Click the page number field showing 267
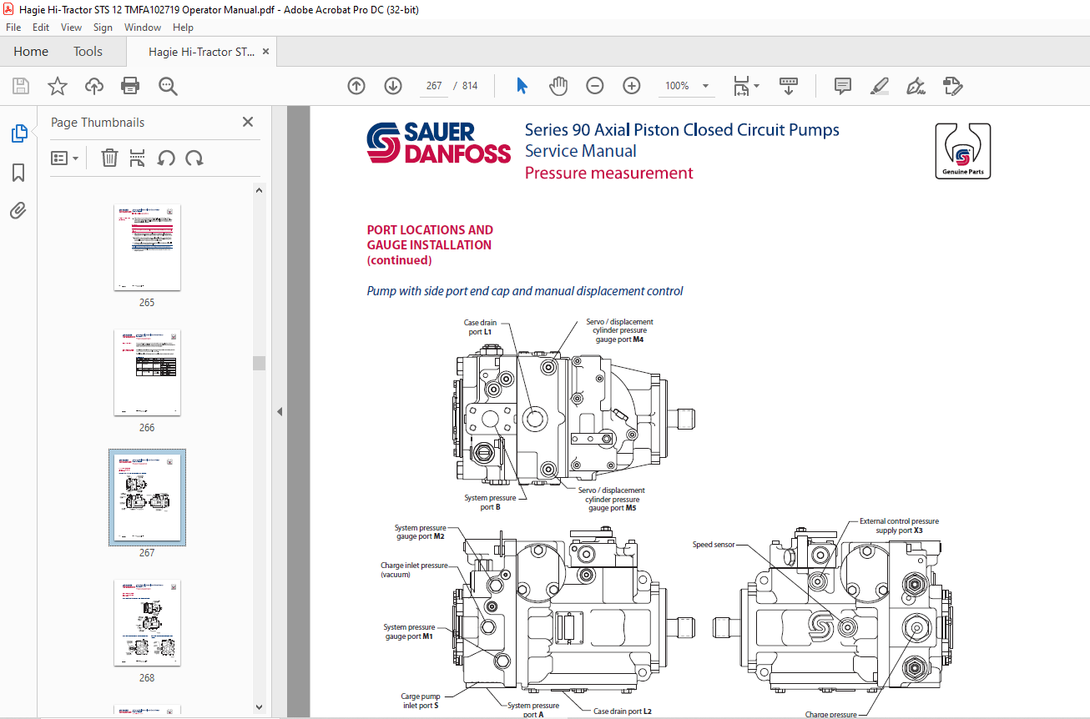 point(433,86)
